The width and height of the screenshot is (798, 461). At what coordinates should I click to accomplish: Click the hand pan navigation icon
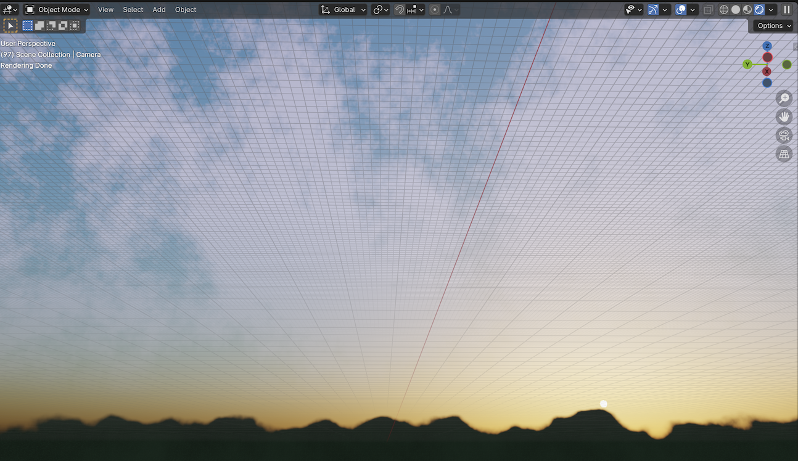784,116
